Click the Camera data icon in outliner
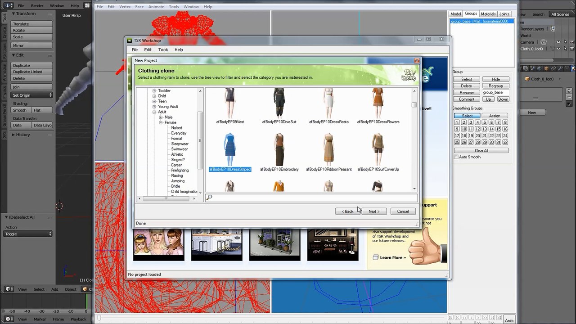The height and width of the screenshot is (324, 576). coord(544,42)
